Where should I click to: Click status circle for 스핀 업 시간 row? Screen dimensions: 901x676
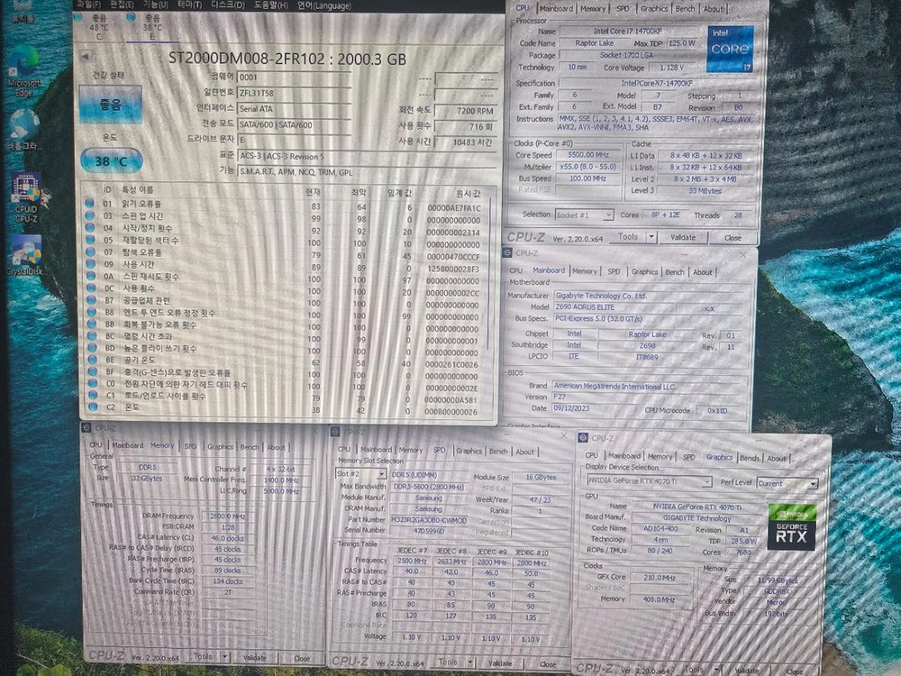[89, 215]
